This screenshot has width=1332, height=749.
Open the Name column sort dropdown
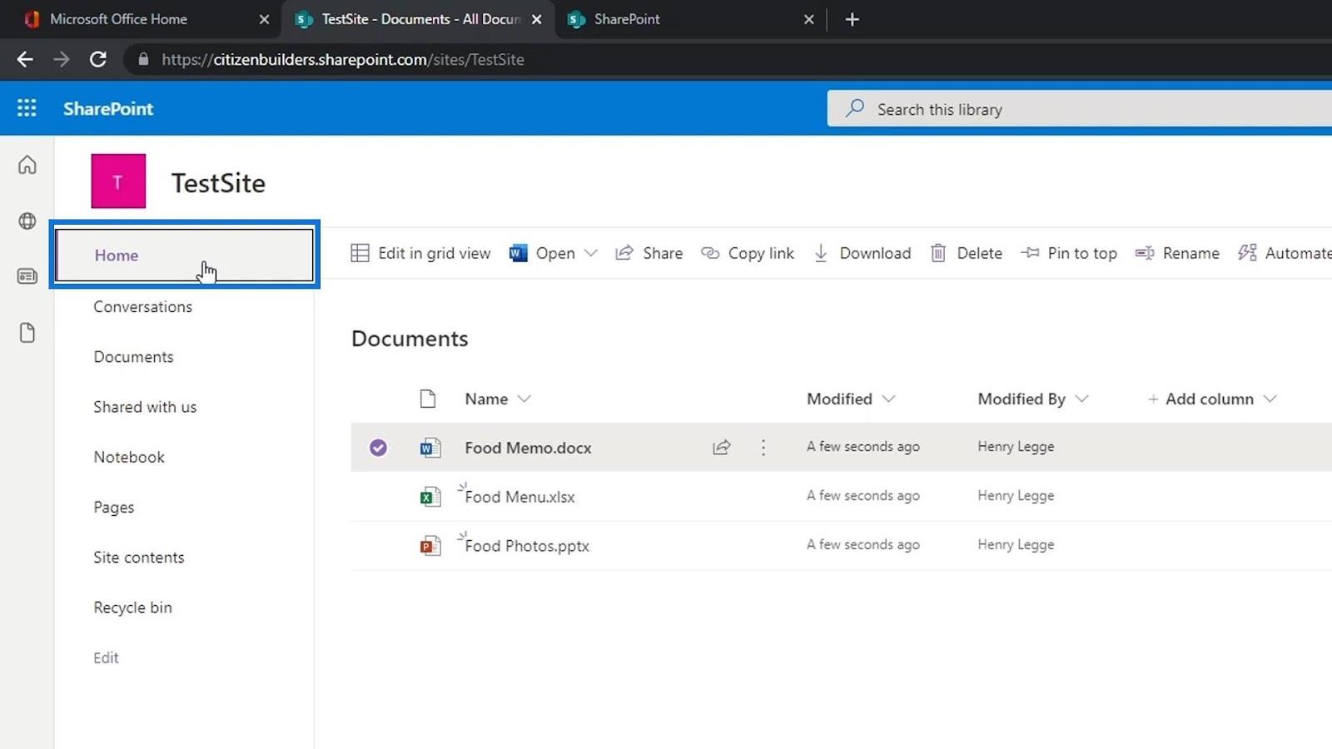tap(524, 399)
